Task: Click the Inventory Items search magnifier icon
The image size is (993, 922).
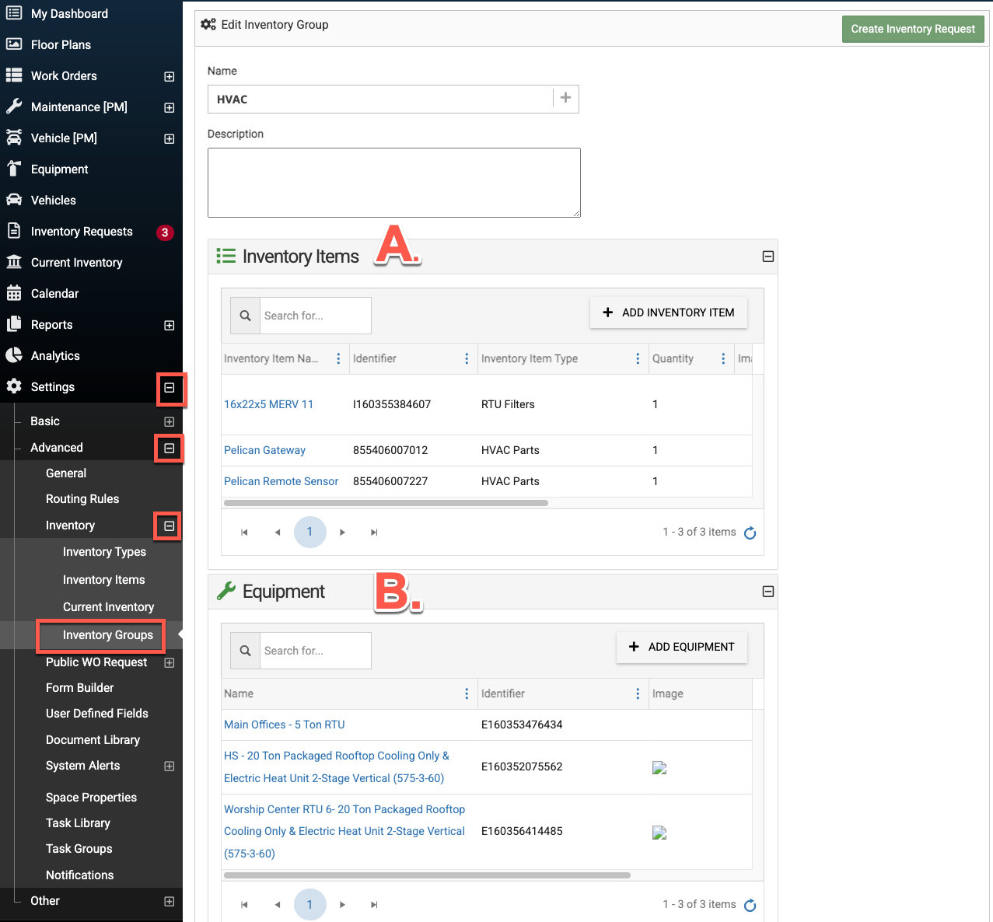Action: 245,316
